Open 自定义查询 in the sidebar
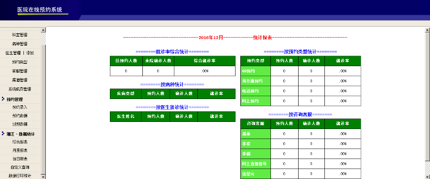 tap(20, 167)
